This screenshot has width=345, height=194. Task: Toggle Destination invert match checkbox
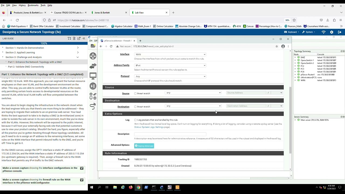coord(135,107)
